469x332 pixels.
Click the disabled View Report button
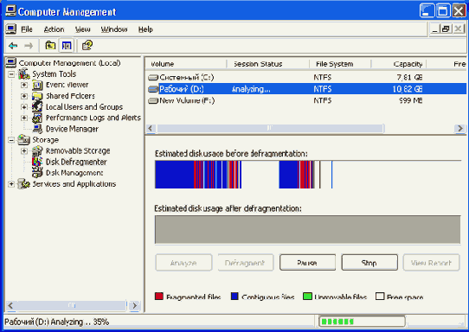[431, 263]
